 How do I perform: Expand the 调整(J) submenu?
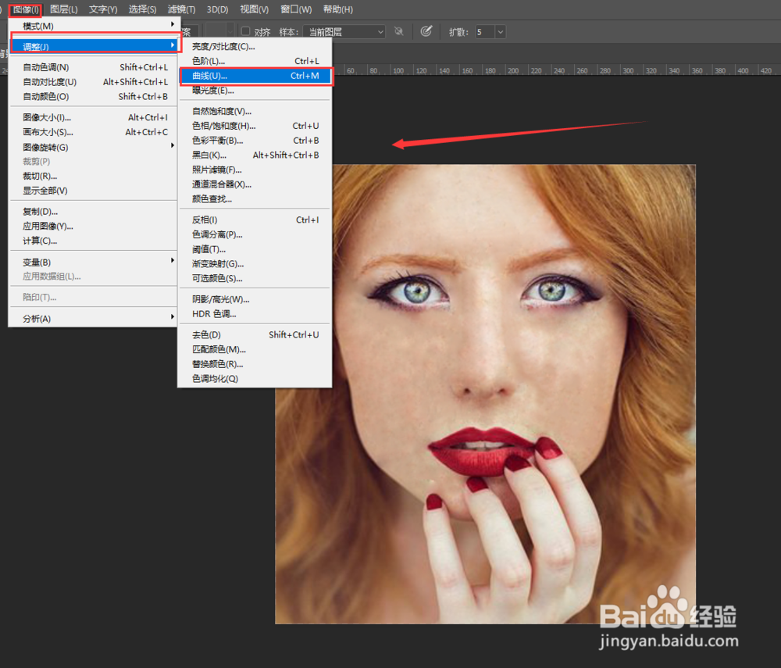click(94, 46)
